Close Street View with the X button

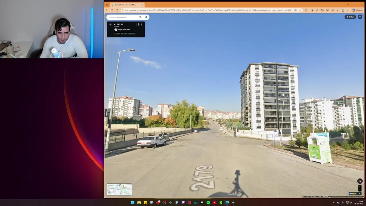pos(360,17)
